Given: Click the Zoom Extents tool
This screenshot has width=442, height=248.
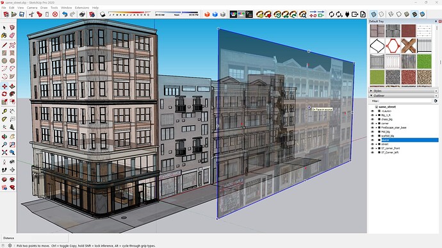Looking at the screenshot, I should [4, 153].
